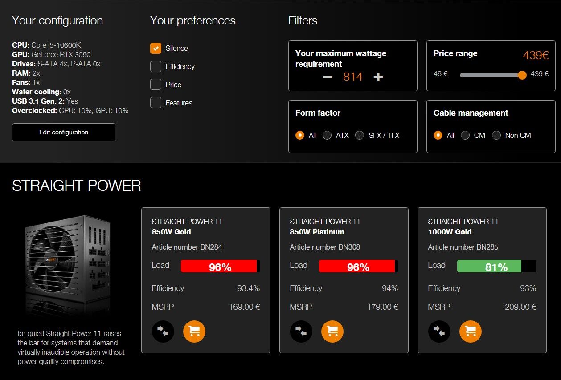Screen dimensions: 561x380
Task: Click MSRP value 179.00 €
Action: (382, 307)
